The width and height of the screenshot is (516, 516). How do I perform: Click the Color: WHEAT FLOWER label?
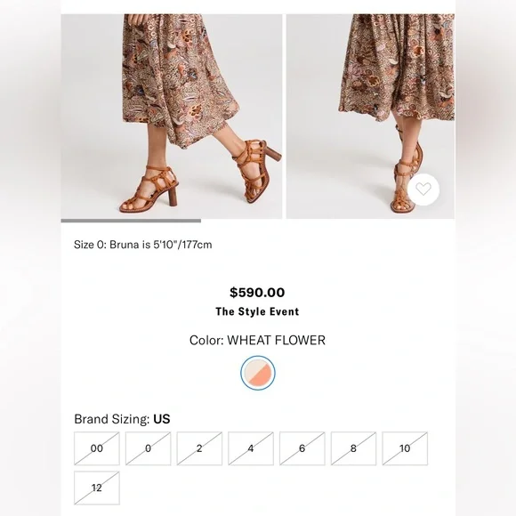(257, 340)
